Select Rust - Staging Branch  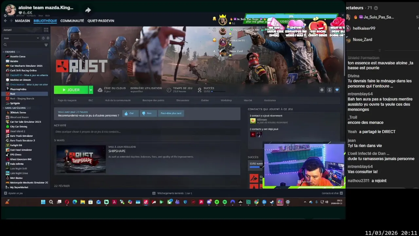point(22,99)
